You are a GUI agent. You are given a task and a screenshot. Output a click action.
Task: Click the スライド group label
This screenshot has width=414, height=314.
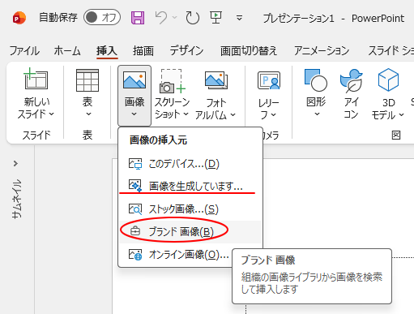[36, 135]
